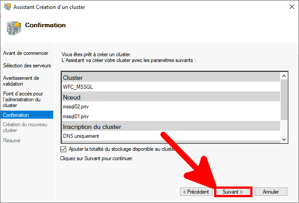The width and height of the screenshot is (299, 203).
Task: Open the Avant de commencer step
Action: tap(25, 53)
